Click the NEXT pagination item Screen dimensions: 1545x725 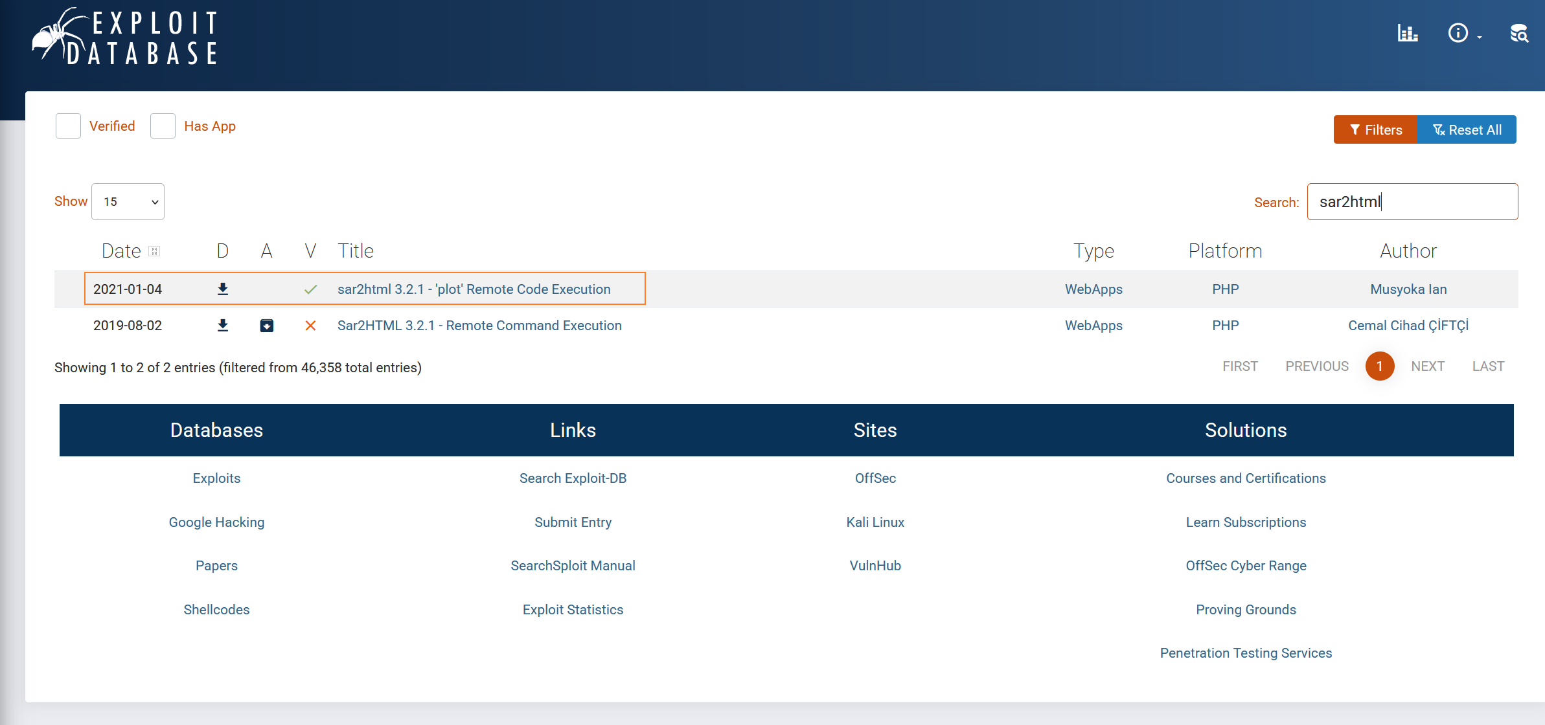click(x=1427, y=366)
